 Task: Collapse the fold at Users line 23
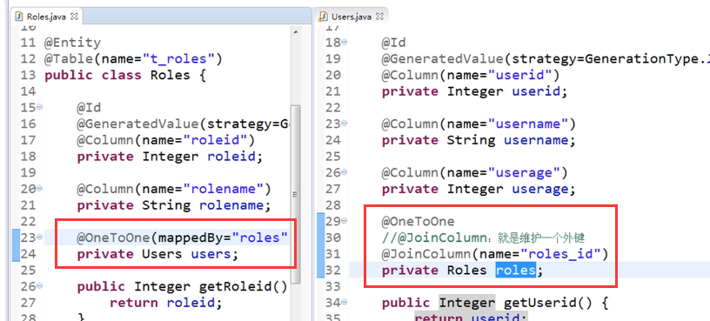pos(345,123)
